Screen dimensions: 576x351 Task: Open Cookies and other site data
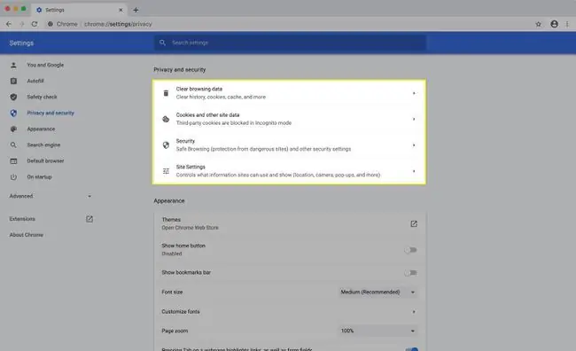click(289, 119)
